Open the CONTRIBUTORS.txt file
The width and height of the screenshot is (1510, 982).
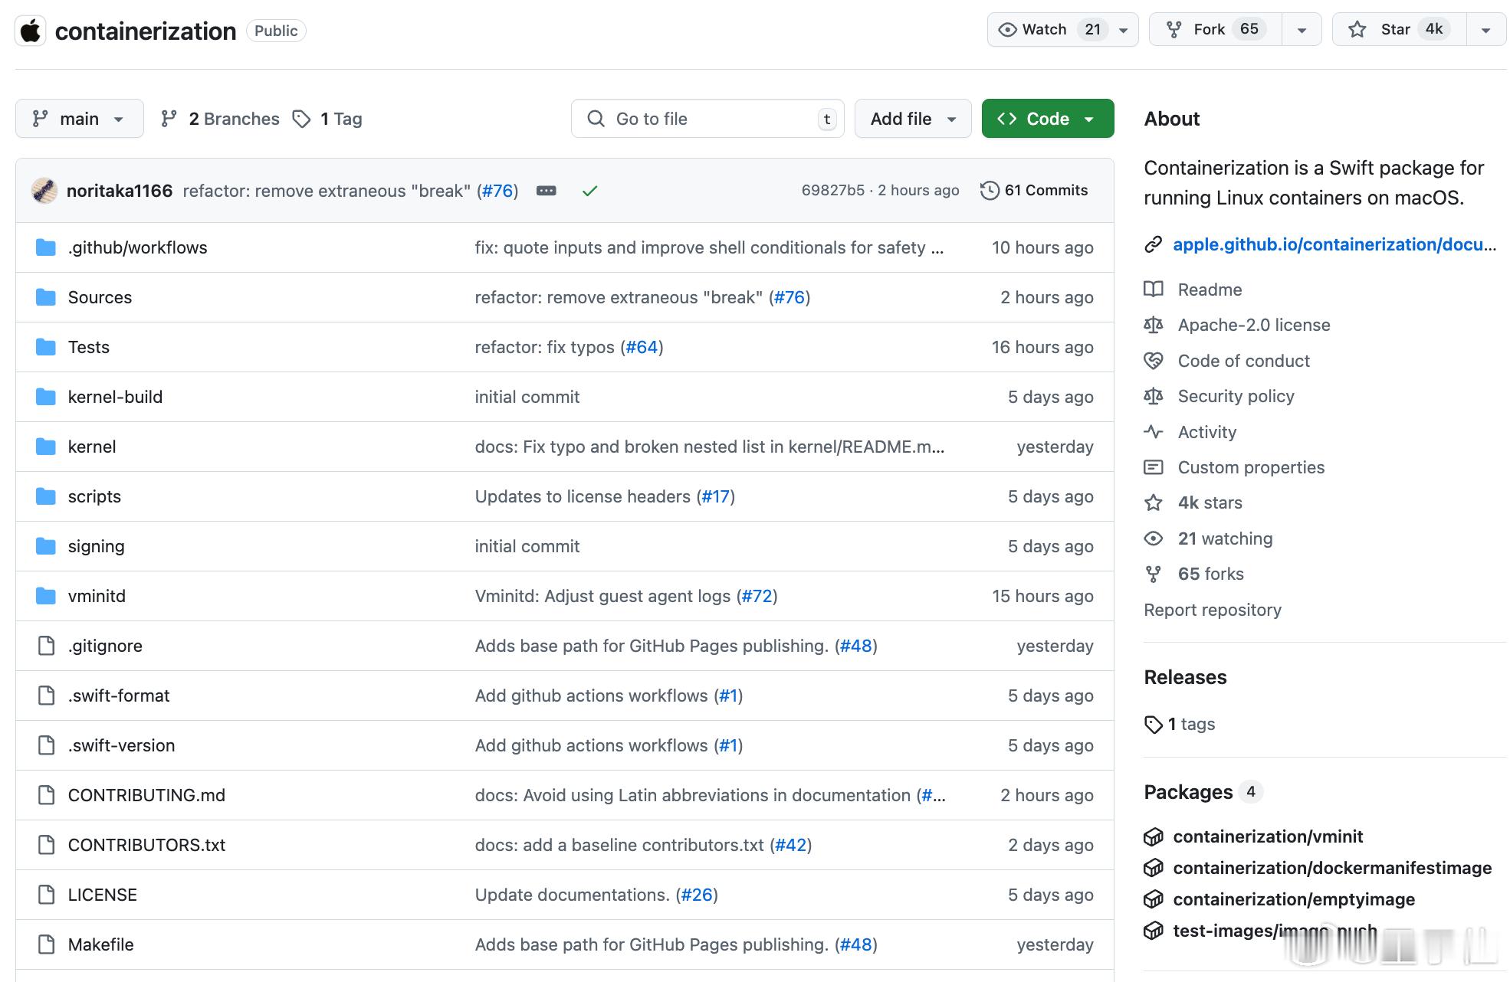(x=146, y=845)
